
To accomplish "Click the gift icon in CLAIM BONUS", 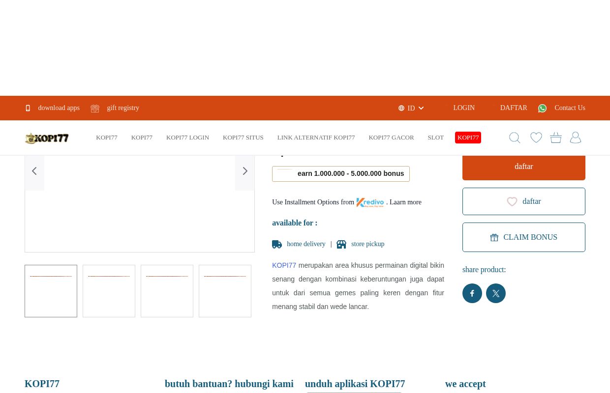I will pos(494,237).
